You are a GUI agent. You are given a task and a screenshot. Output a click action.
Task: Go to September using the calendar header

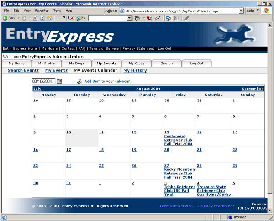(253, 89)
